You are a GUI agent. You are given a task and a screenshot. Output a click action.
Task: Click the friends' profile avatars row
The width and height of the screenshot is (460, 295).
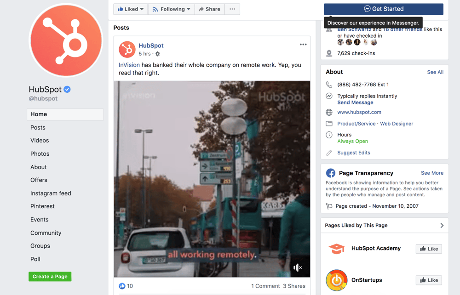click(357, 42)
